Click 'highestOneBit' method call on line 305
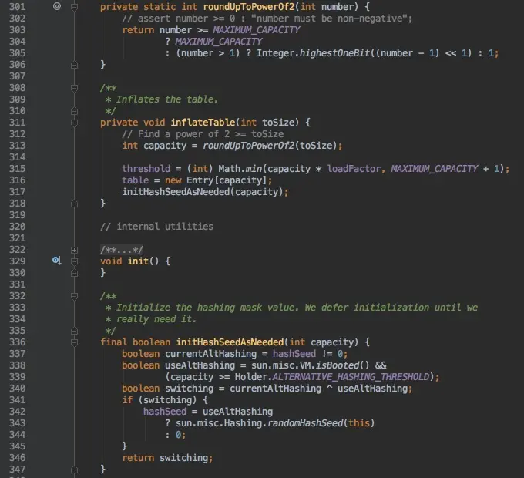 click(x=335, y=53)
